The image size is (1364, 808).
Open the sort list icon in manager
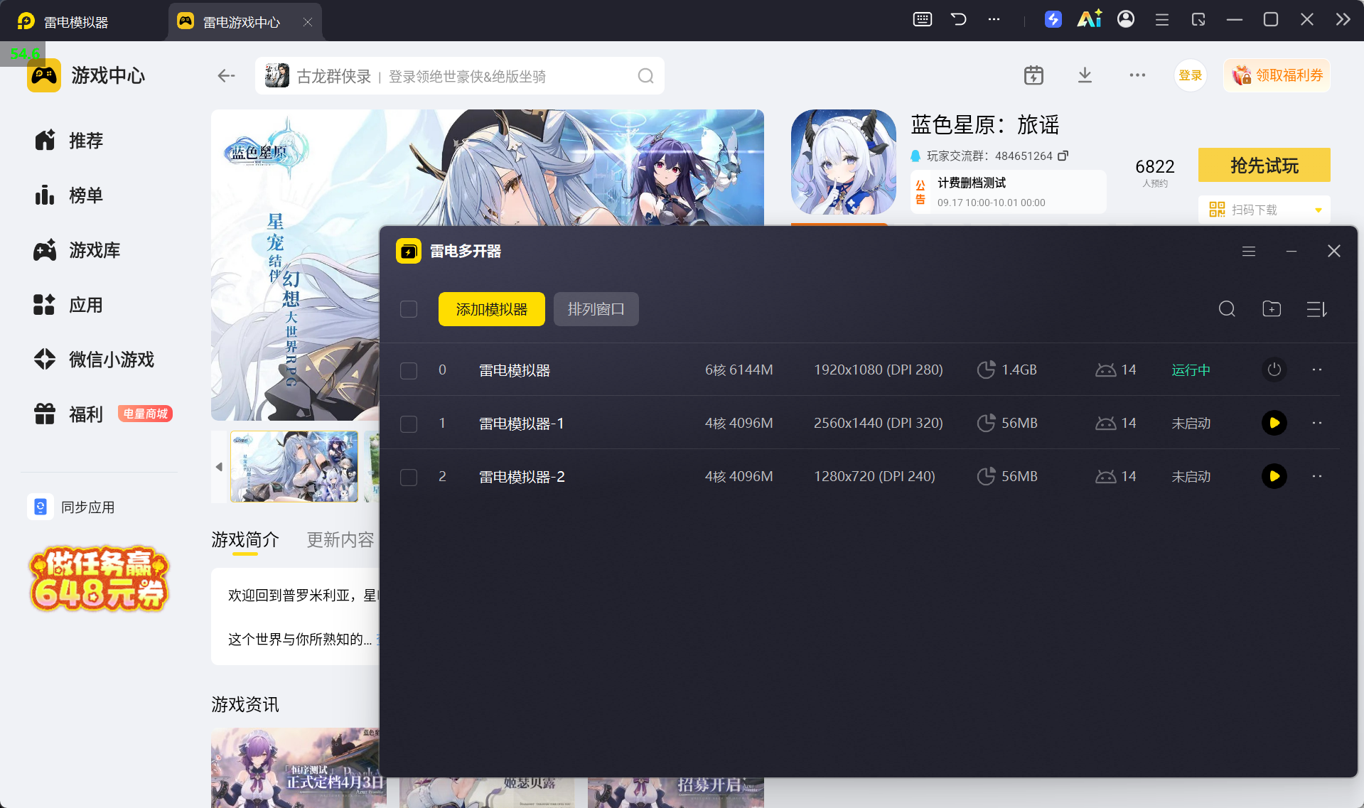[x=1316, y=309]
